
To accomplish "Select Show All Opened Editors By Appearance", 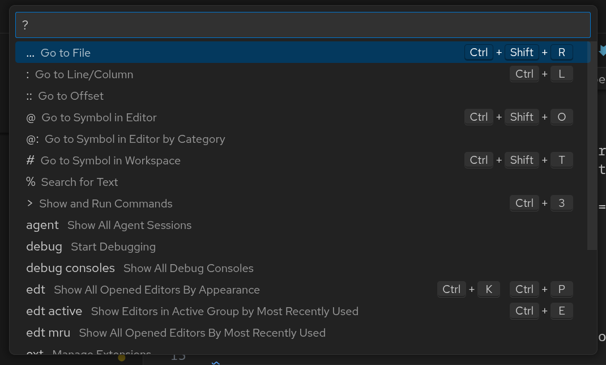I will click(x=156, y=290).
